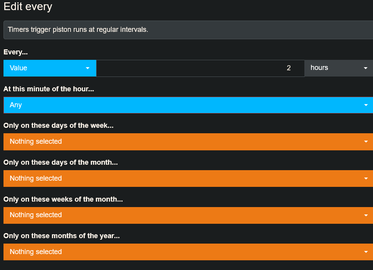Click the timers info message box
Screen dimensions: 373x270
pyautogui.click(x=188, y=30)
